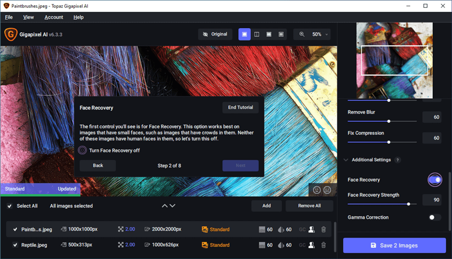Click the Fix Compression slider handle
Viewport: 452px width, 259px height.
click(x=389, y=142)
